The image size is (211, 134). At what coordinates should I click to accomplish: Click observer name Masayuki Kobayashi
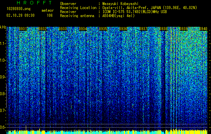click(120, 4)
